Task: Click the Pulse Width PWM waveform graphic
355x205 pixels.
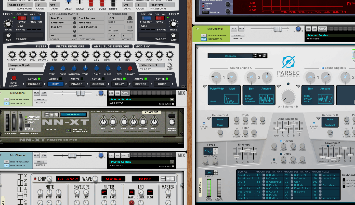Action: pyautogui.click(x=232, y=99)
